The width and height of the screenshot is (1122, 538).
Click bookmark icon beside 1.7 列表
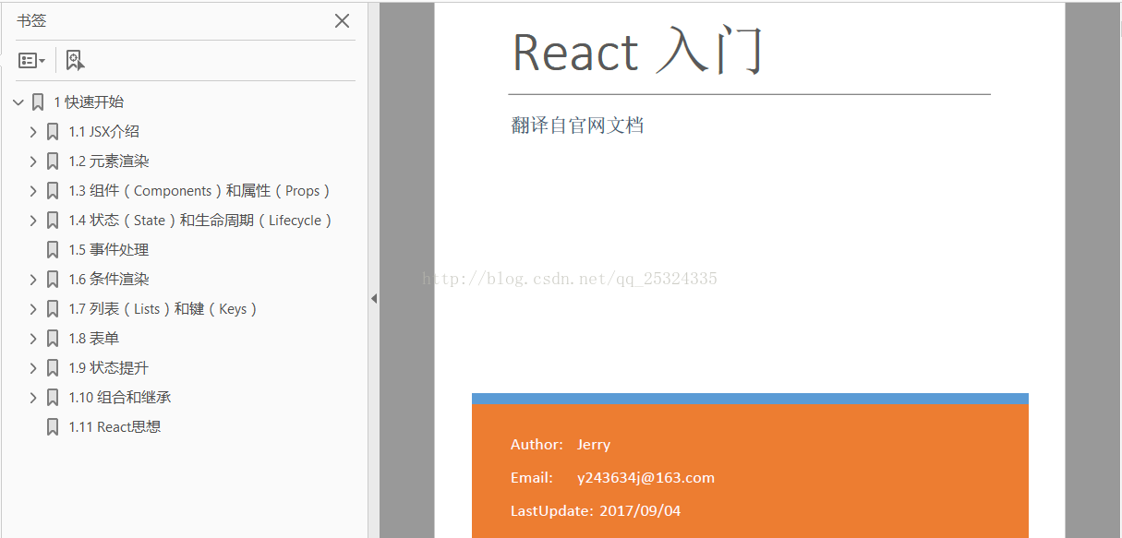[x=53, y=309]
